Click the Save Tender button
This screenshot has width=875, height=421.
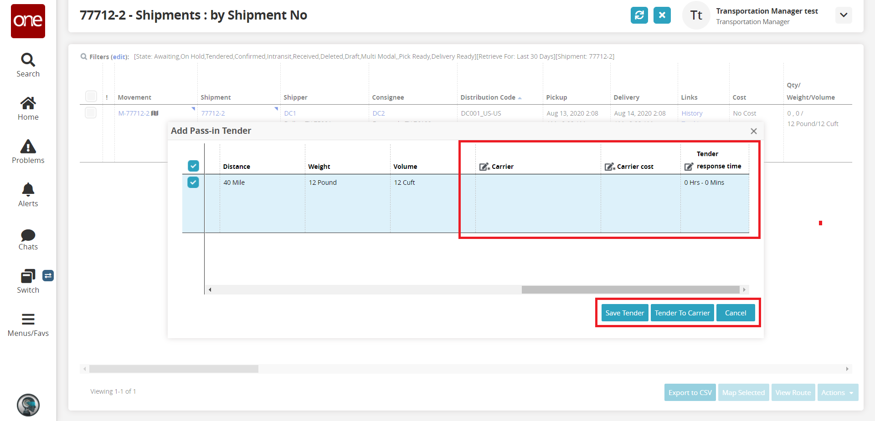624,313
